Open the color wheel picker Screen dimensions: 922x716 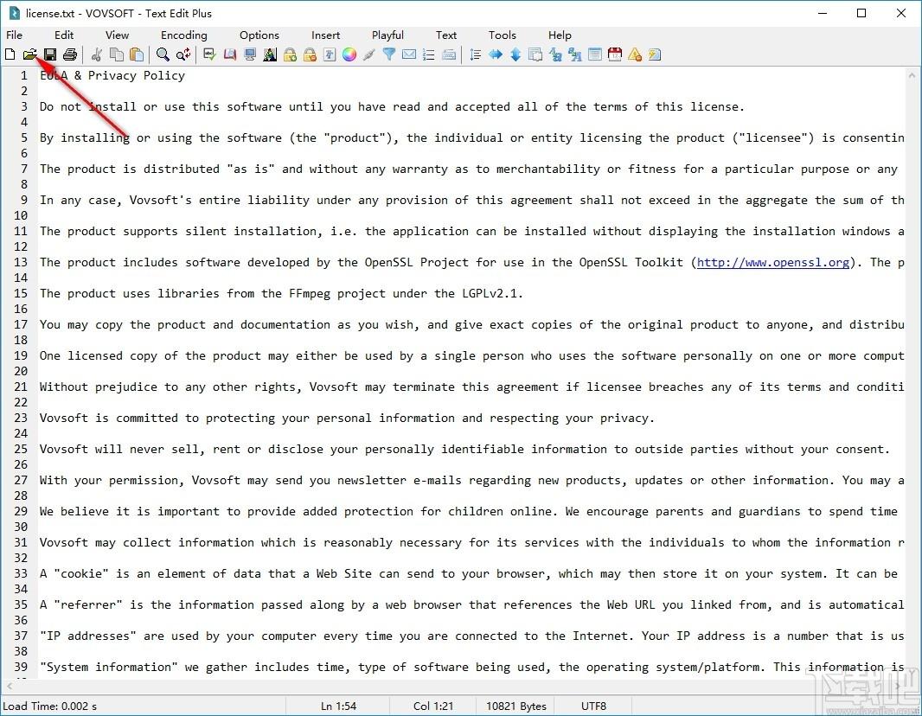click(349, 54)
